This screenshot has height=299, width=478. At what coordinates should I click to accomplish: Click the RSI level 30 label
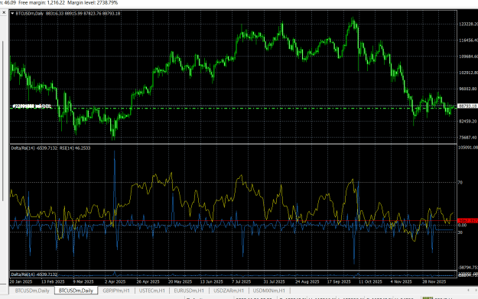point(460,232)
